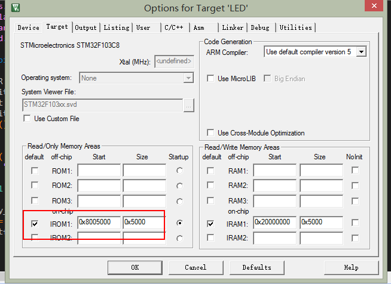Enable NoInit for RAM1
This screenshot has height=284, width=391.
[355, 170]
